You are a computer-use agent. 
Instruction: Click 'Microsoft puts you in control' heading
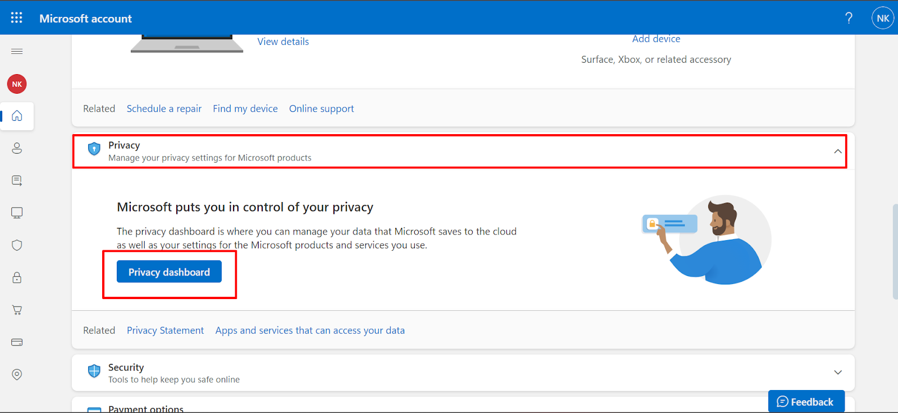245,207
